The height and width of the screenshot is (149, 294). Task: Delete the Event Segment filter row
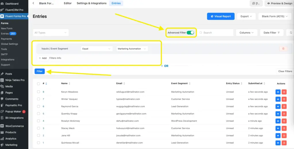pos(283,49)
